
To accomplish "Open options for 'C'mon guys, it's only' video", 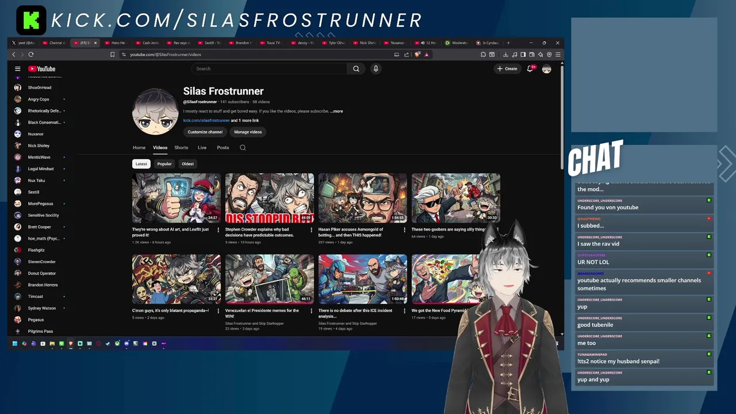I will [x=218, y=311].
